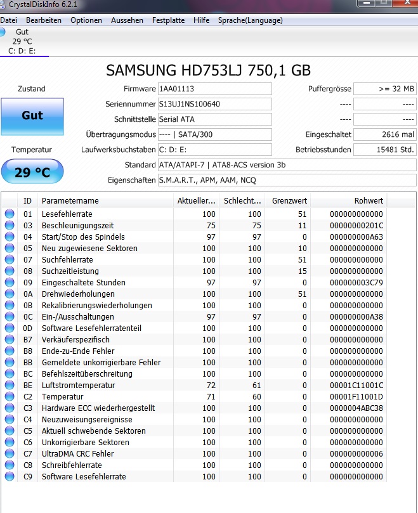Viewport: 418px width, 513px height.
Task: Click status icon of Suchzeitleistung row
Action: [x=10, y=271]
